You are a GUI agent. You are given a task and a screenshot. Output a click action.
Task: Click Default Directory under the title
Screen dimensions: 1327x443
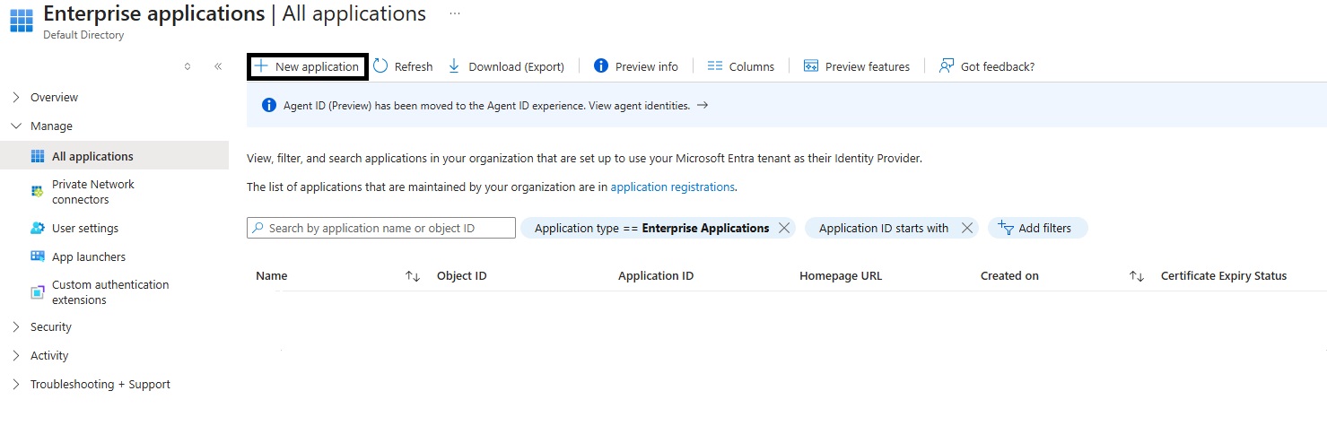pos(83,35)
